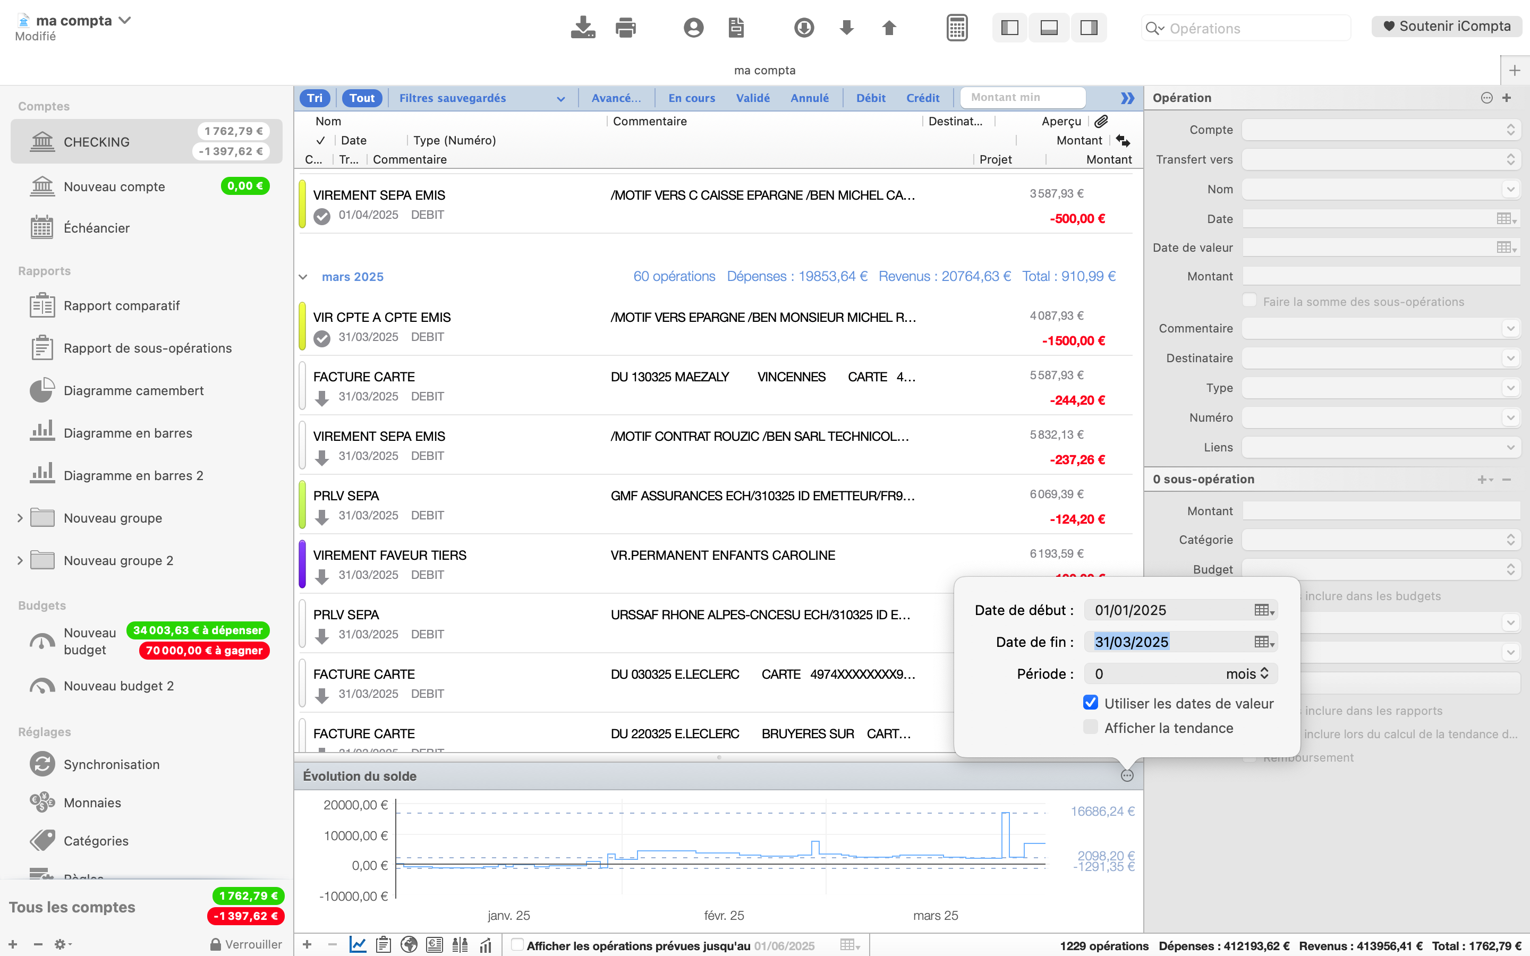Click the Opérations search field
The height and width of the screenshot is (956, 1530).
tap(1245, 28)
